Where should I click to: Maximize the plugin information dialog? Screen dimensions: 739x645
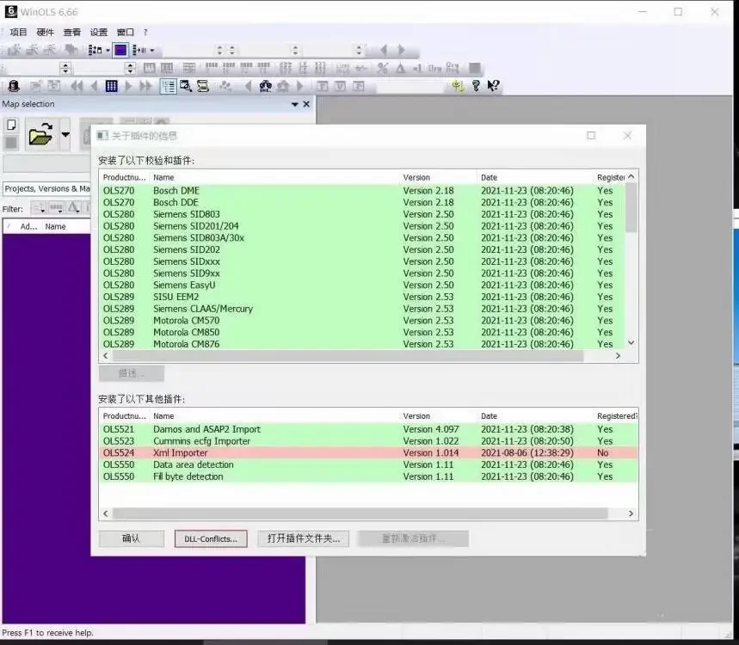(591, 136)
